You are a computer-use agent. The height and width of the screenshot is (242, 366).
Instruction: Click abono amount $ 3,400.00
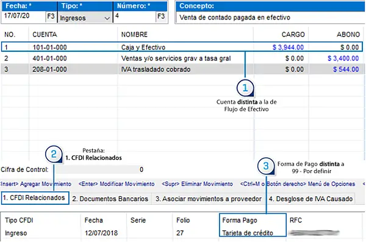tap(343, 59)
